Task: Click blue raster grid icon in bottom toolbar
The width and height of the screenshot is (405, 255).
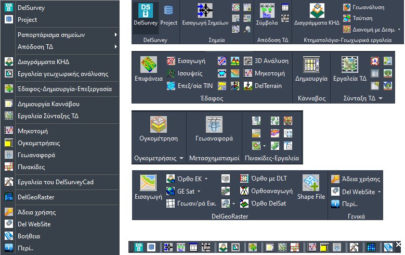Action: (x=371, y=247)
